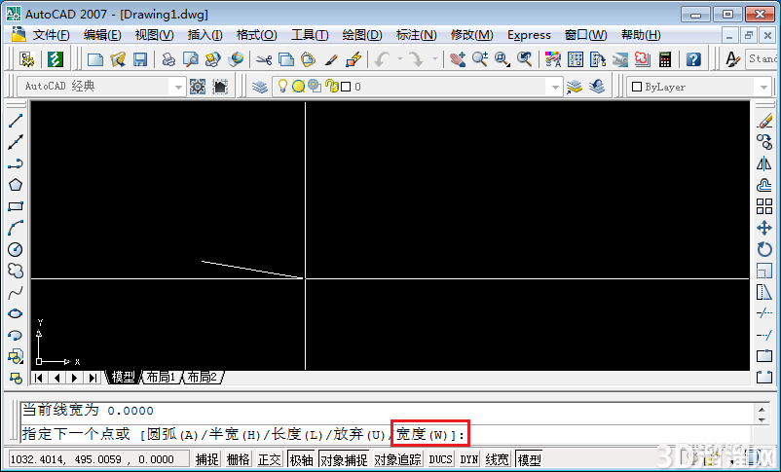The image size is (781, 472).
Task: Click the ByLayer color swatch box
Action: (636, 87)
